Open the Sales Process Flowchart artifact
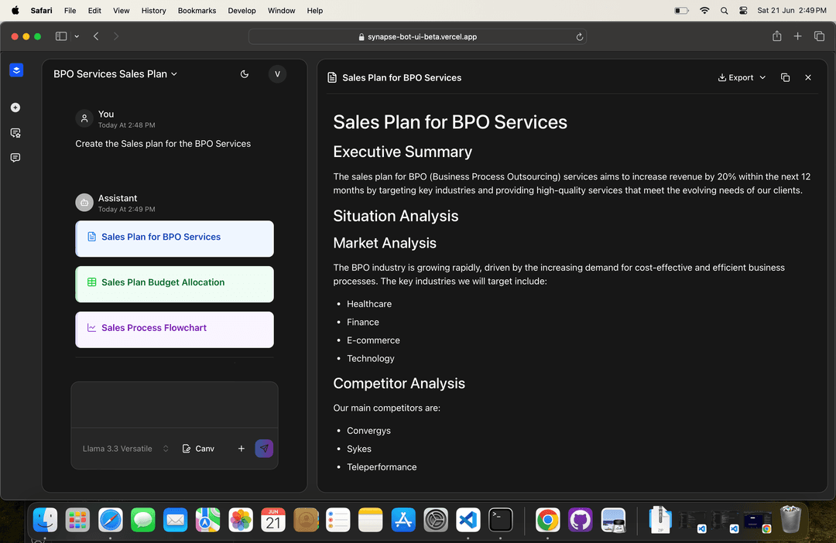Viewport: 836px width, 543px height. 174,330
